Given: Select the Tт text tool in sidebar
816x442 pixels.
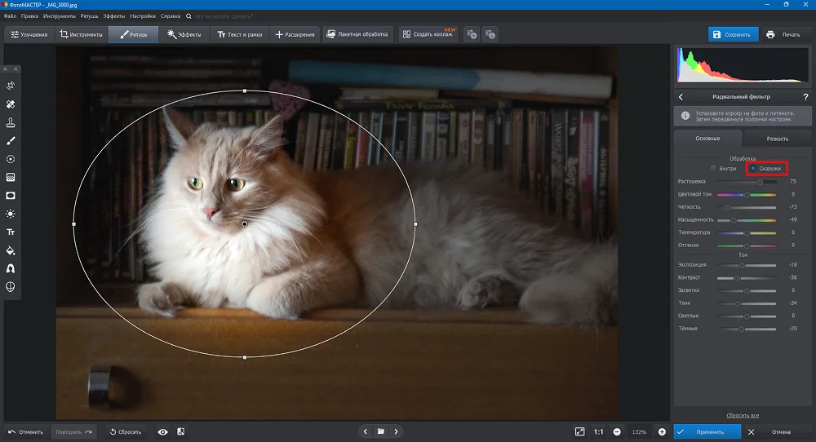Looking at the screenshot, I should point(11,232).
